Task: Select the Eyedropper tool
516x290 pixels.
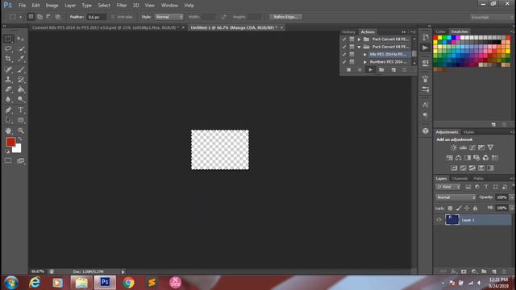Action: (x=21, y=59)
